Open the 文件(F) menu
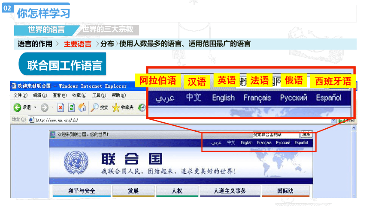Image resolution: width=369 pixels, height=207 pixels. [x=20, y=95]
